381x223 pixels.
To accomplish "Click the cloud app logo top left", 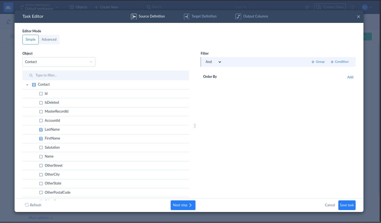I will (x=8, y=7).
